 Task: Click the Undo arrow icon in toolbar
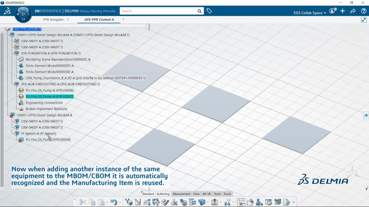114,202
